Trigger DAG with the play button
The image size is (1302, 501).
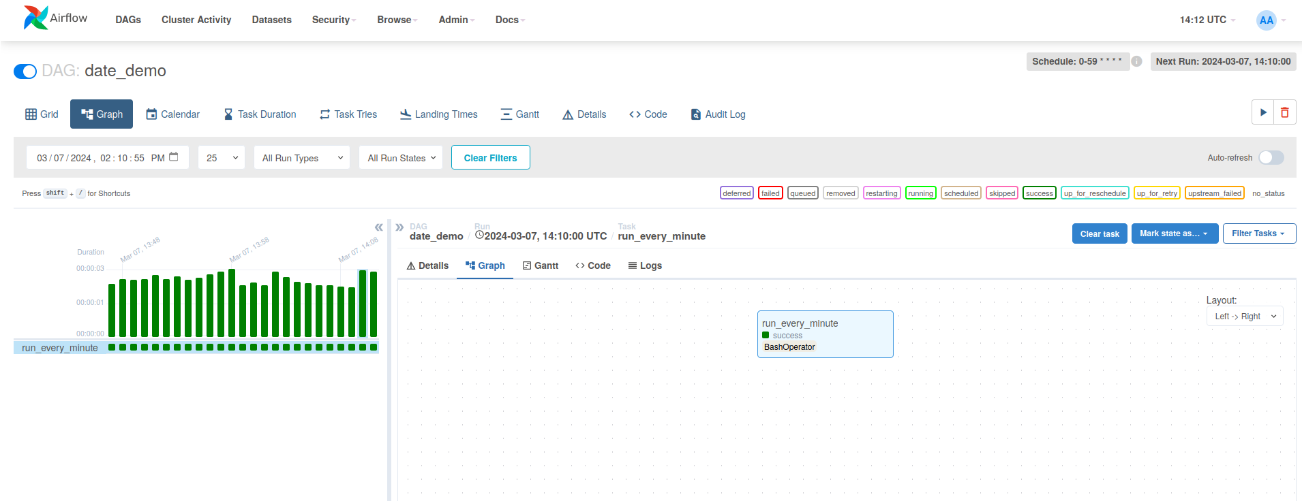(x=1262, y=112)
